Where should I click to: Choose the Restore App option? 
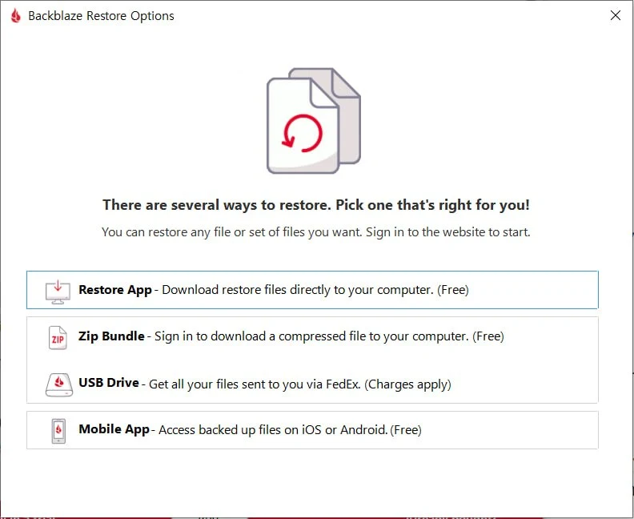tap(312, 290)
